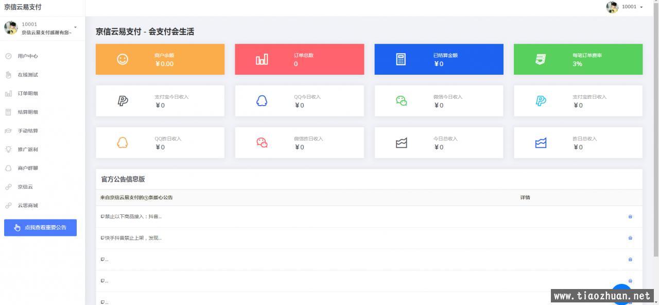The width and height of the screenshot is (659, 305).
Task: Open the top-right 10001 account dropdown
Action: pyautogui.click(x=633, y=7)
